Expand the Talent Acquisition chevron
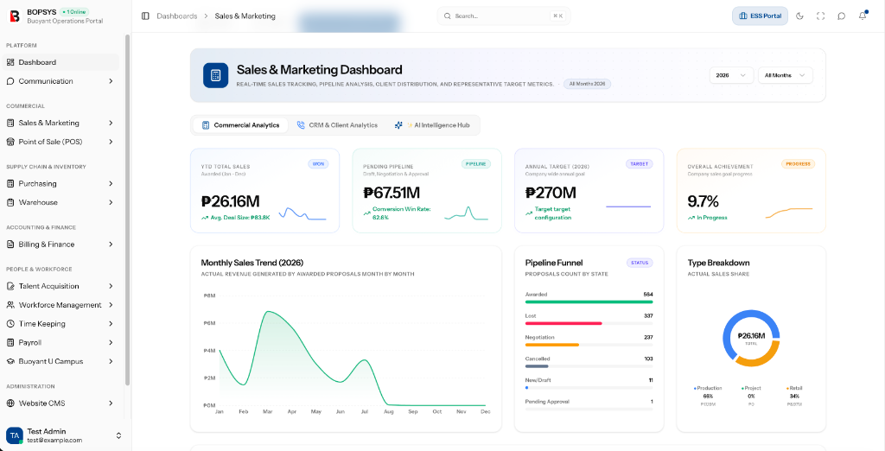This screenshot has height=451, width=885. pos(111,286)
